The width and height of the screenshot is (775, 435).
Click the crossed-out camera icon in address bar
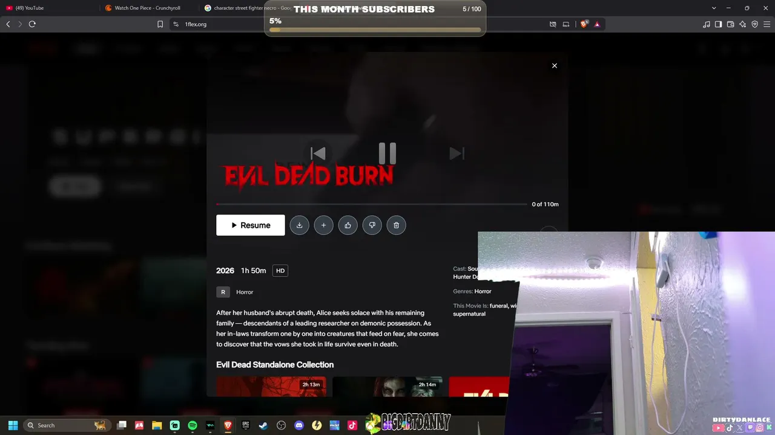(553, 24)
